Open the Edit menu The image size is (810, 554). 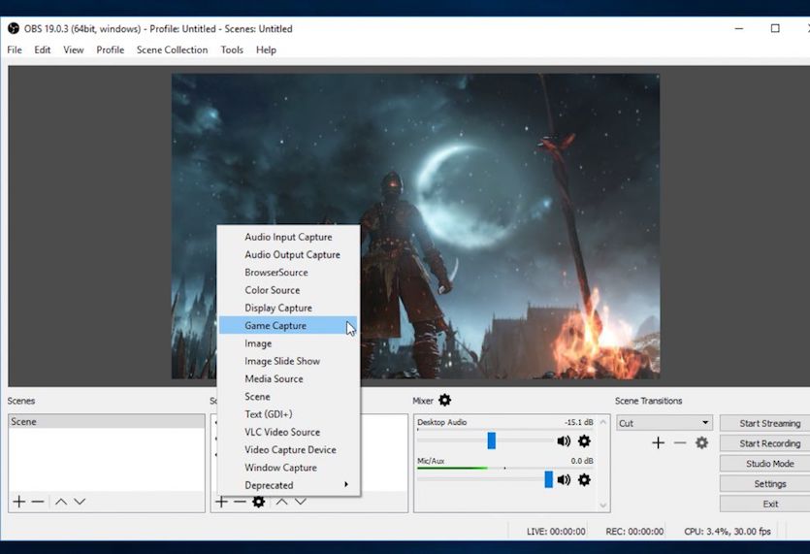(x=43, y=49)
